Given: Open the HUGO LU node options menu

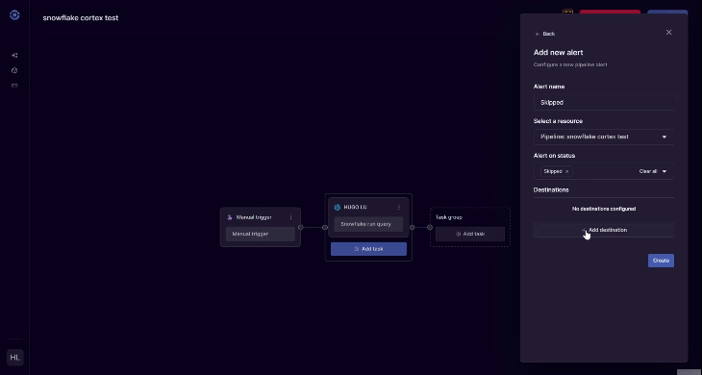Looking at the screenshot, I should [x=399, y=207].
